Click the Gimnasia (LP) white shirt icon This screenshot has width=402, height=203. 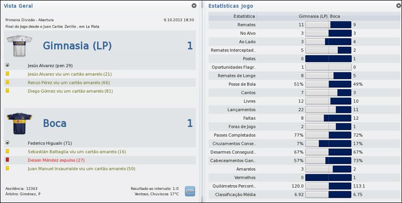pyautogui.click(x=19, y=46)
